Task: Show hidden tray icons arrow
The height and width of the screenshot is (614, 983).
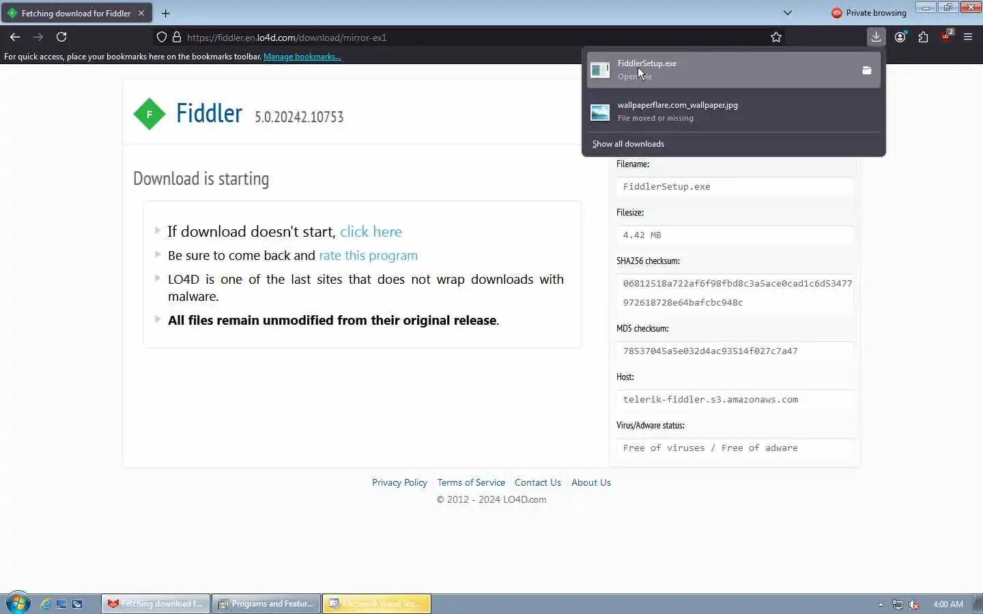Action: (x=881, y=604)
